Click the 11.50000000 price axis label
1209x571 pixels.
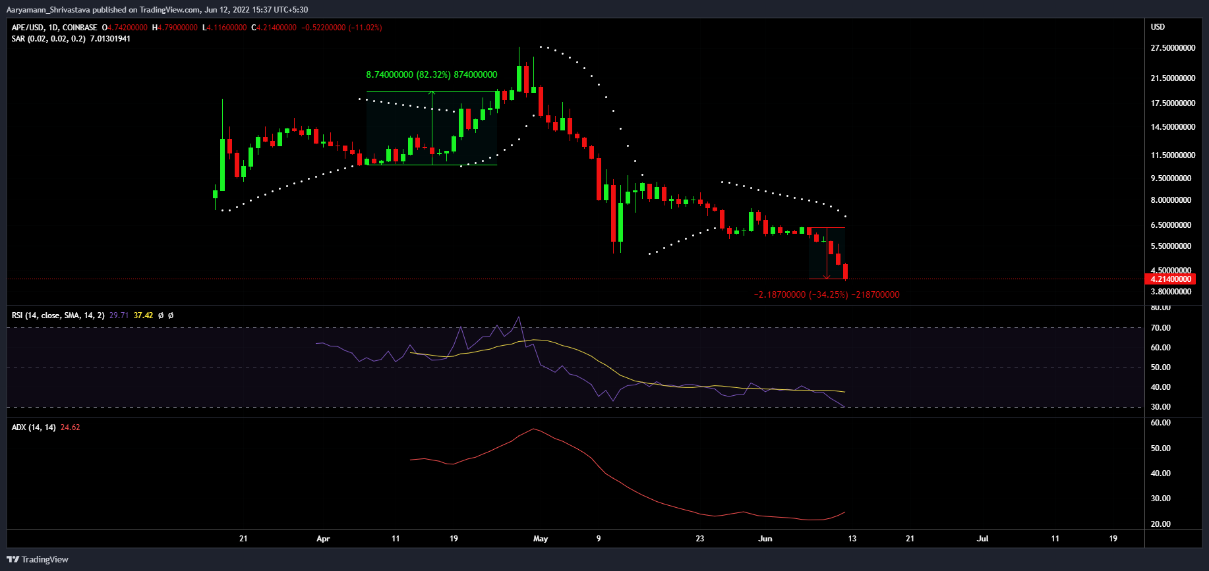click(1173, 155)
